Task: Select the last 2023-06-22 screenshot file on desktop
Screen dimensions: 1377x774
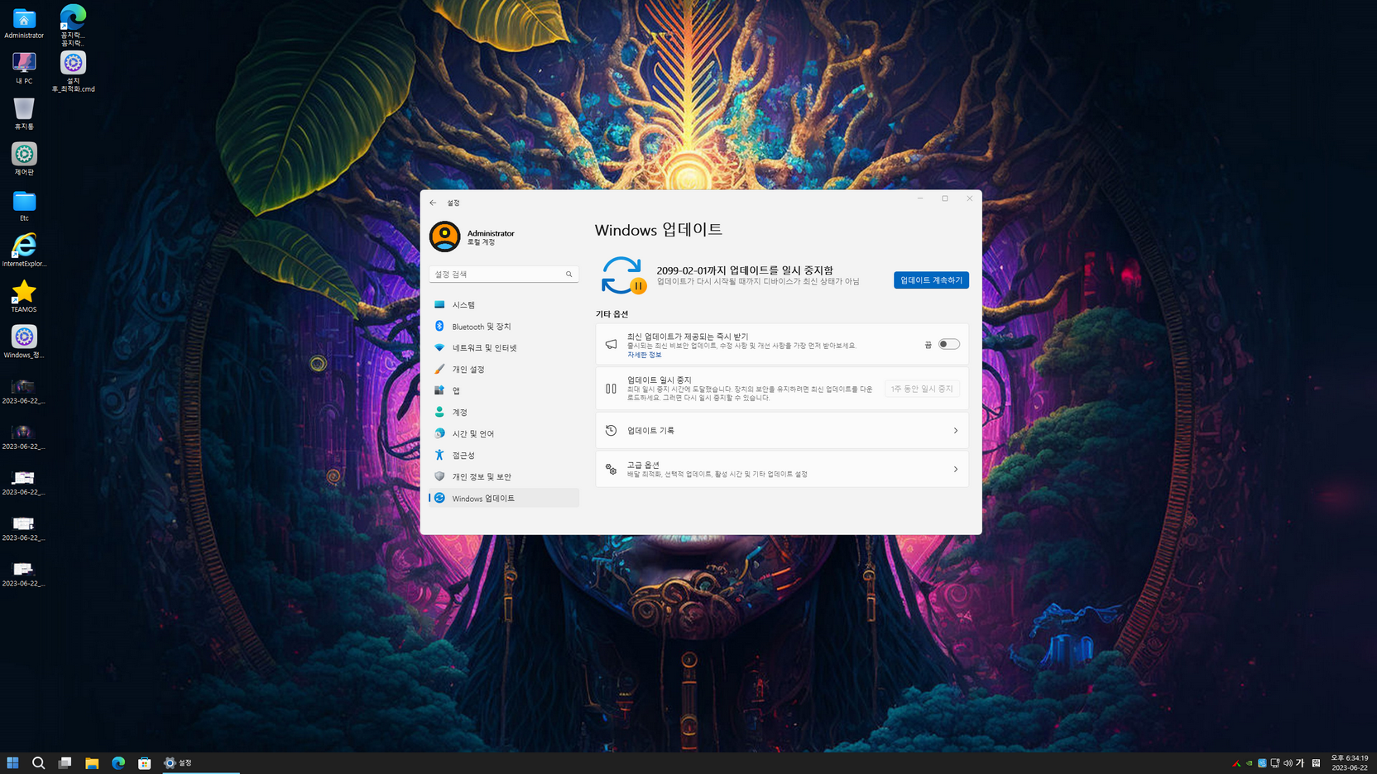Action: pyautogui.click(x=23, y=575)
